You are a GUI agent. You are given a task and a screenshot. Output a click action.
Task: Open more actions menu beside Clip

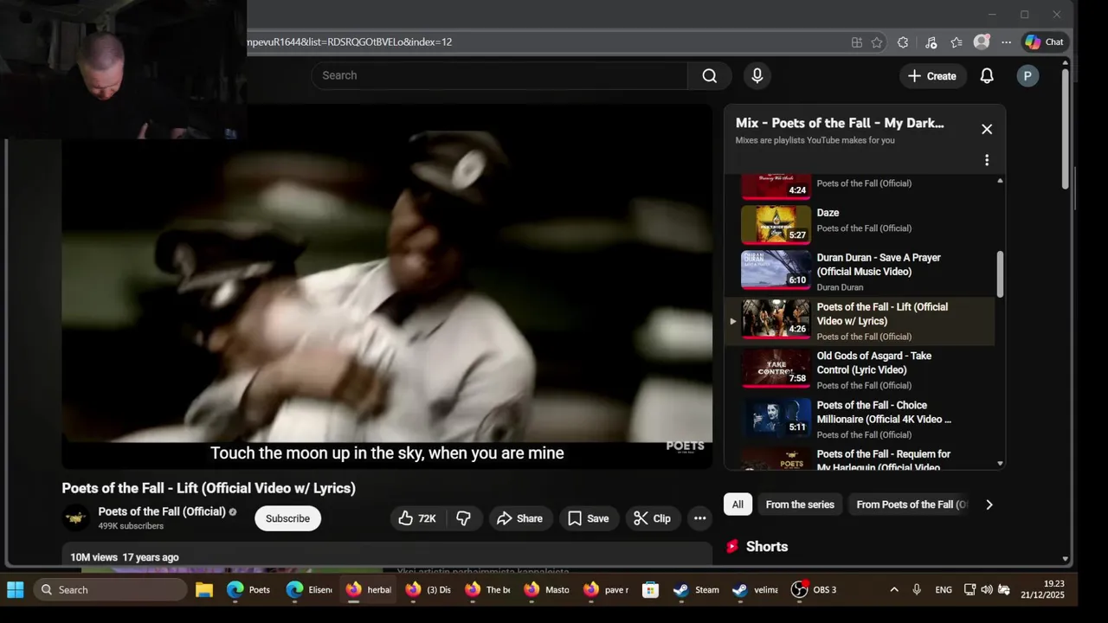click(700, 518)
